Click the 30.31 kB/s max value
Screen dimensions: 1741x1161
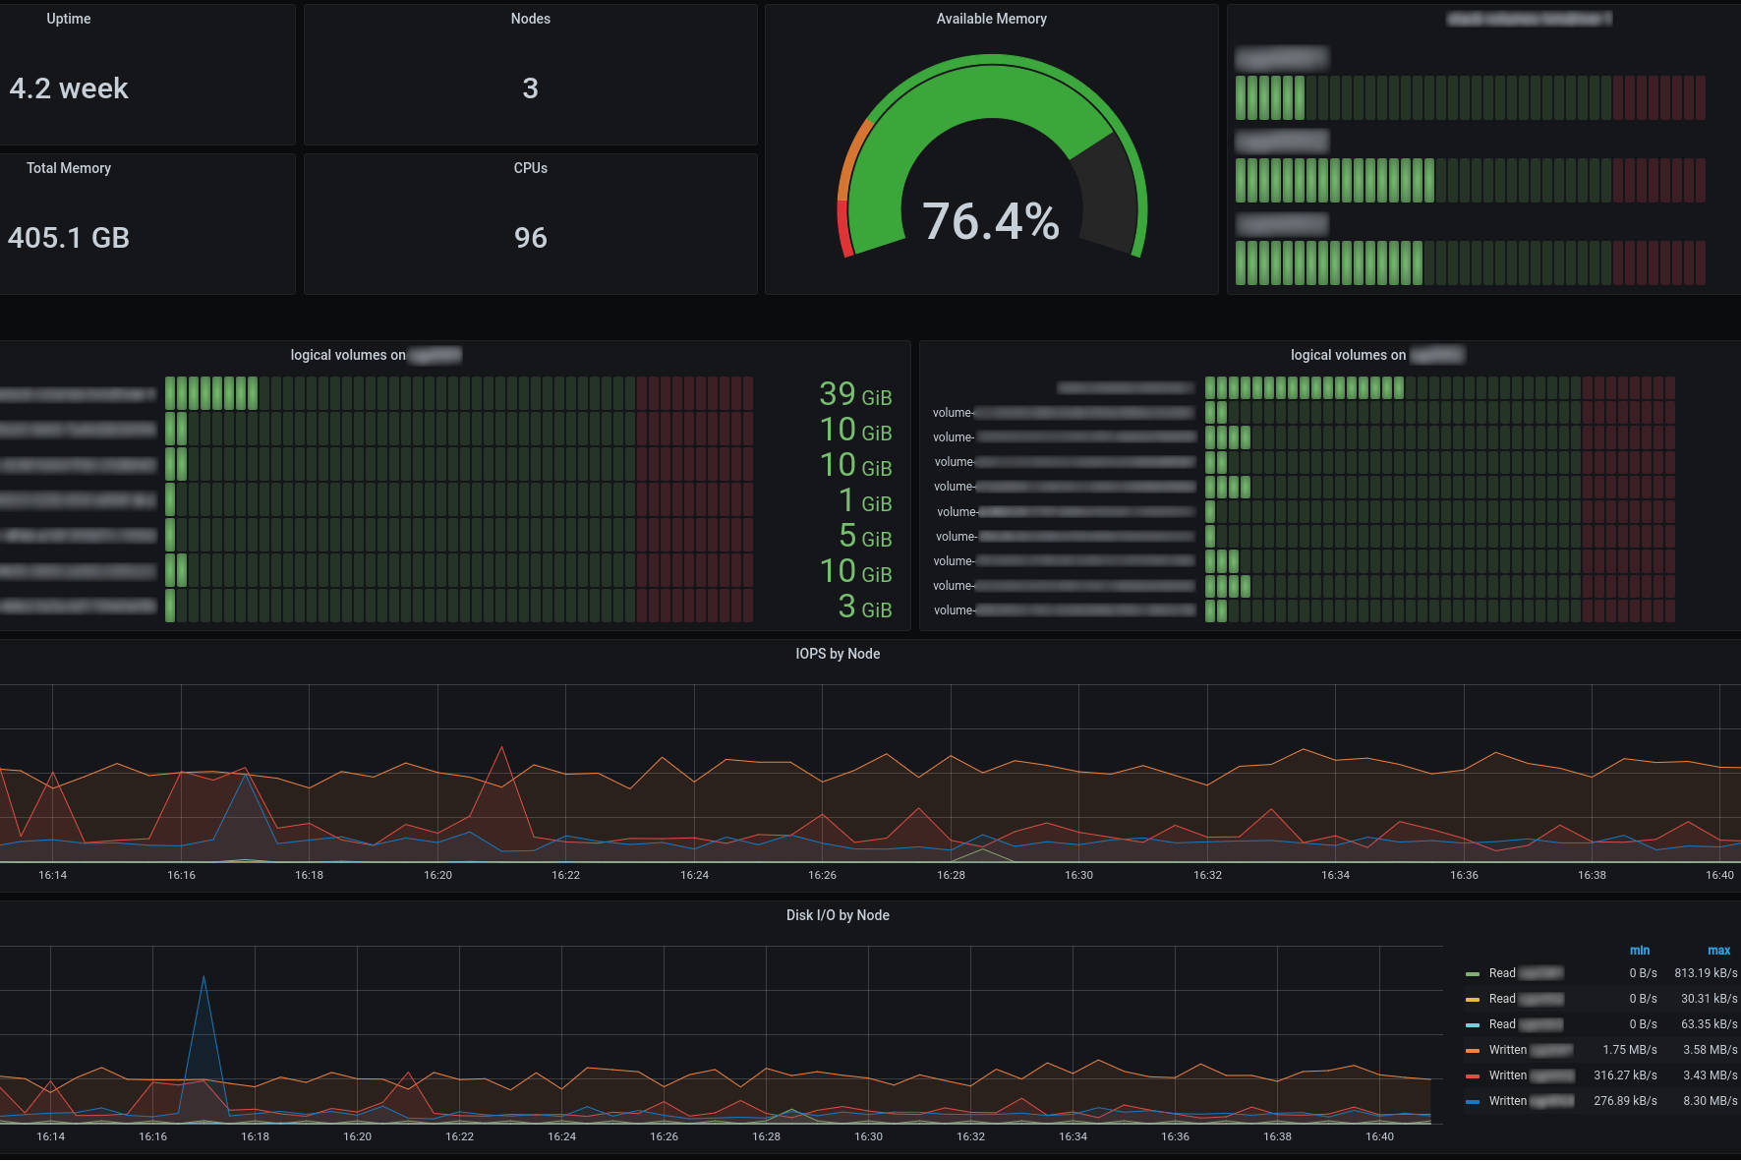1709,999
